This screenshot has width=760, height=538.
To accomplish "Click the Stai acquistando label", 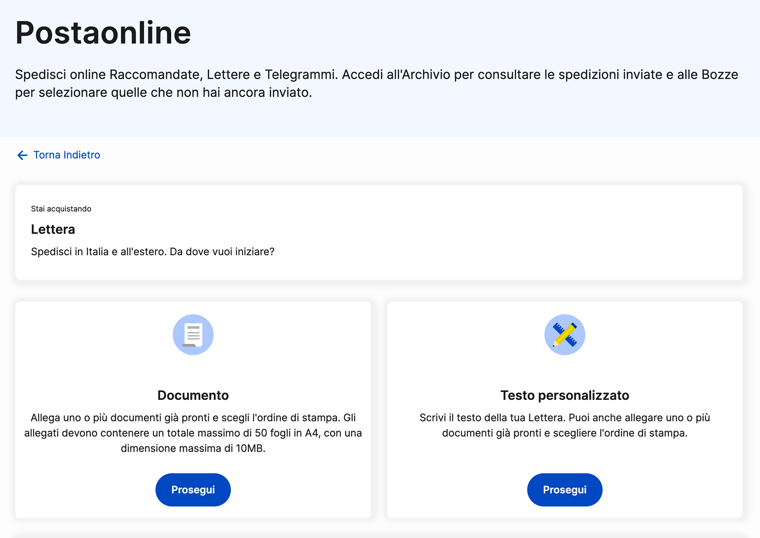I will 61,209.
